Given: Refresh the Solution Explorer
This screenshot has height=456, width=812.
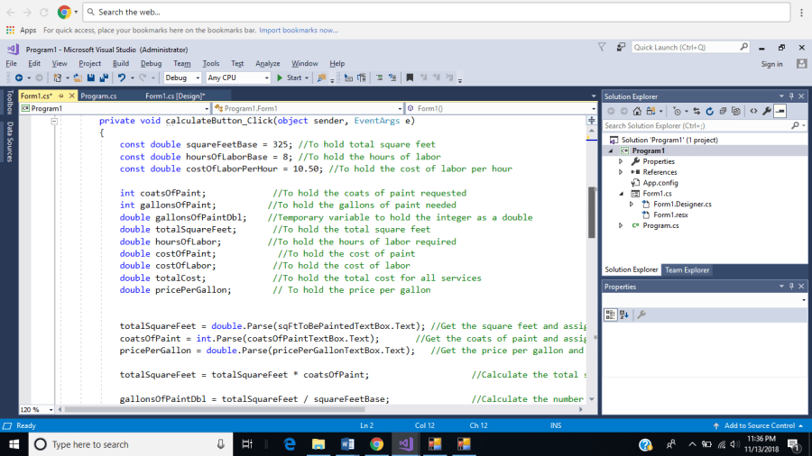Looking at the screenshot, I should [x=709, y=111].
